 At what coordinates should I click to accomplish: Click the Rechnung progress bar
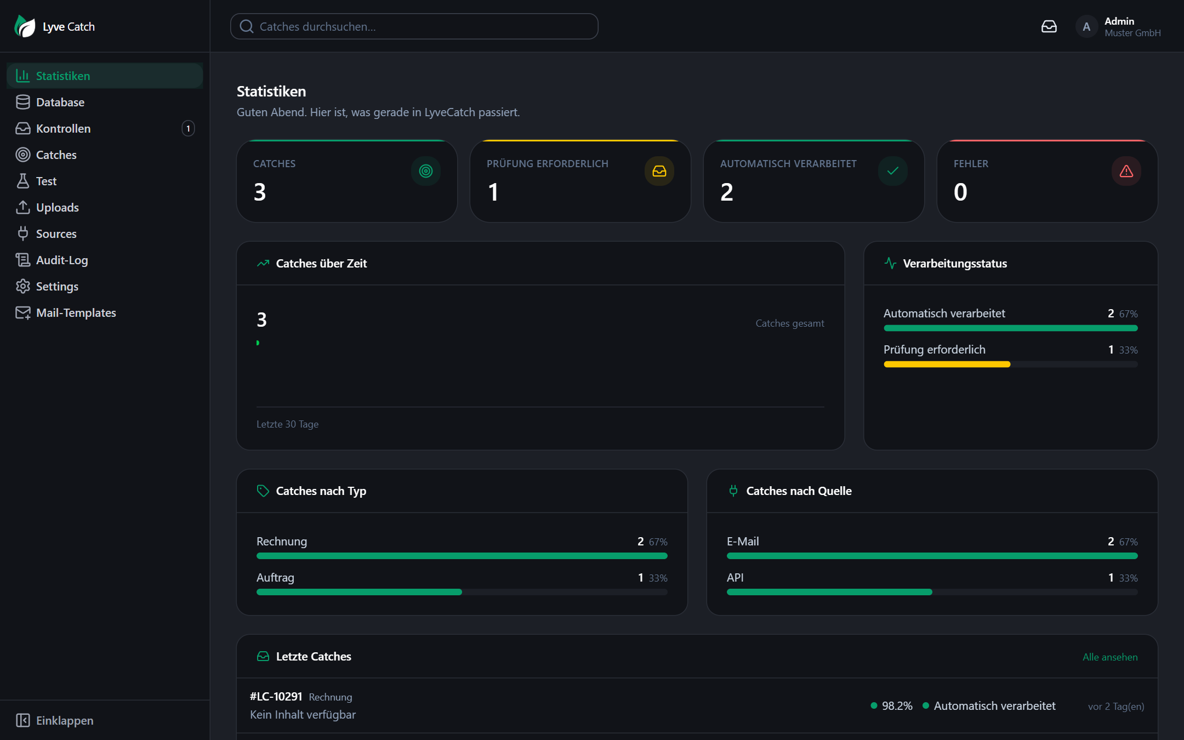pos(462,556)
